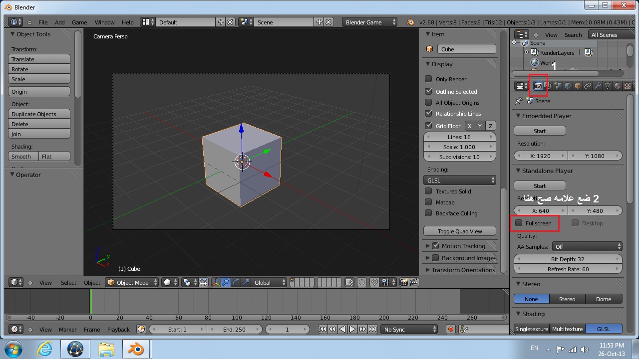Select the scale manipulator icon
The height and width of the screenshot is (359, 639).
tap(246, 282)
